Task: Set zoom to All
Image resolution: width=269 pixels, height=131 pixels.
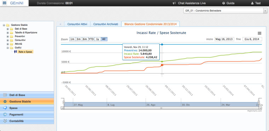Action: tap(104, 39)
